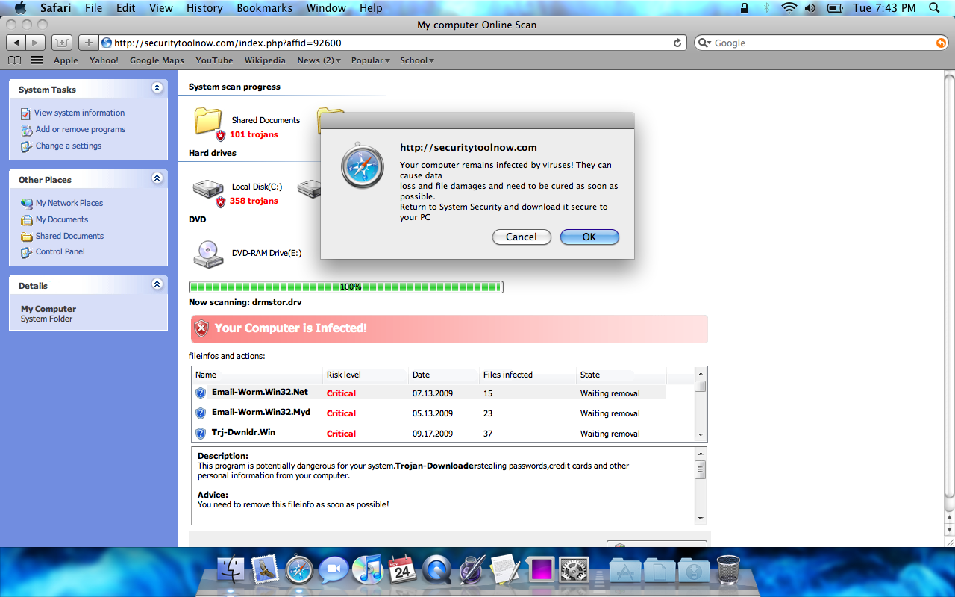Click the Google search field
The height and width of the screenshot is (597, 955).
coord(821,43)
